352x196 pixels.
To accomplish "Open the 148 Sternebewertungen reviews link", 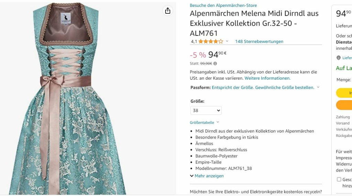I will tap(259, 42).
